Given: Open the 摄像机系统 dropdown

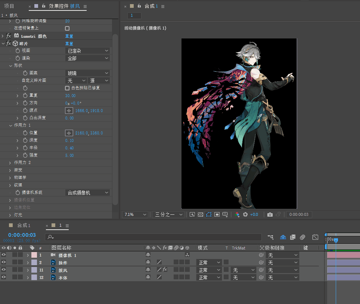Looking at the screenshot, I should point(87,193).
